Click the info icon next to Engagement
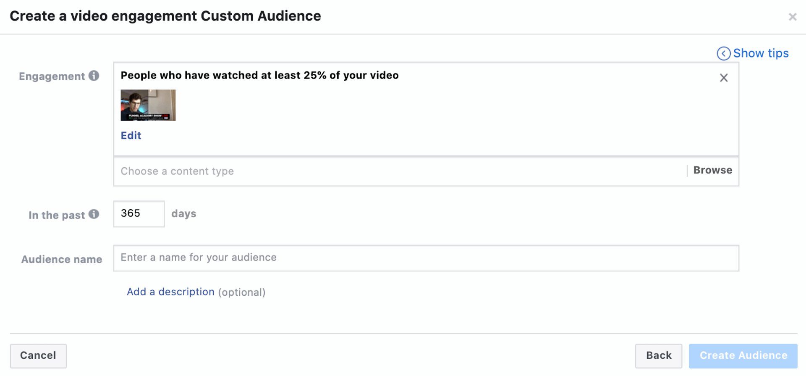 (94, 76)
